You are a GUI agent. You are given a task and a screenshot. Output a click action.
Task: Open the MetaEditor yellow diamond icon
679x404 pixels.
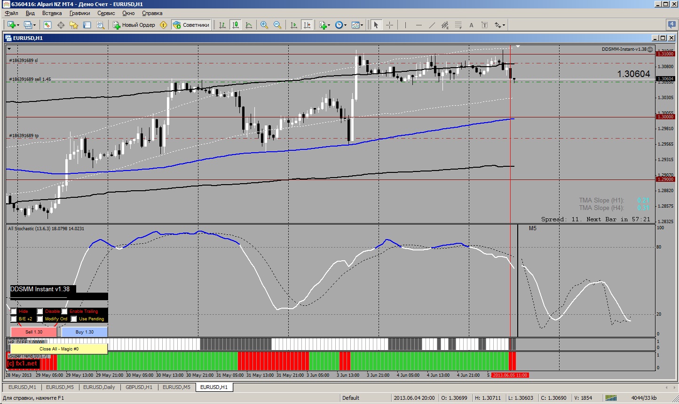point(163,25)
